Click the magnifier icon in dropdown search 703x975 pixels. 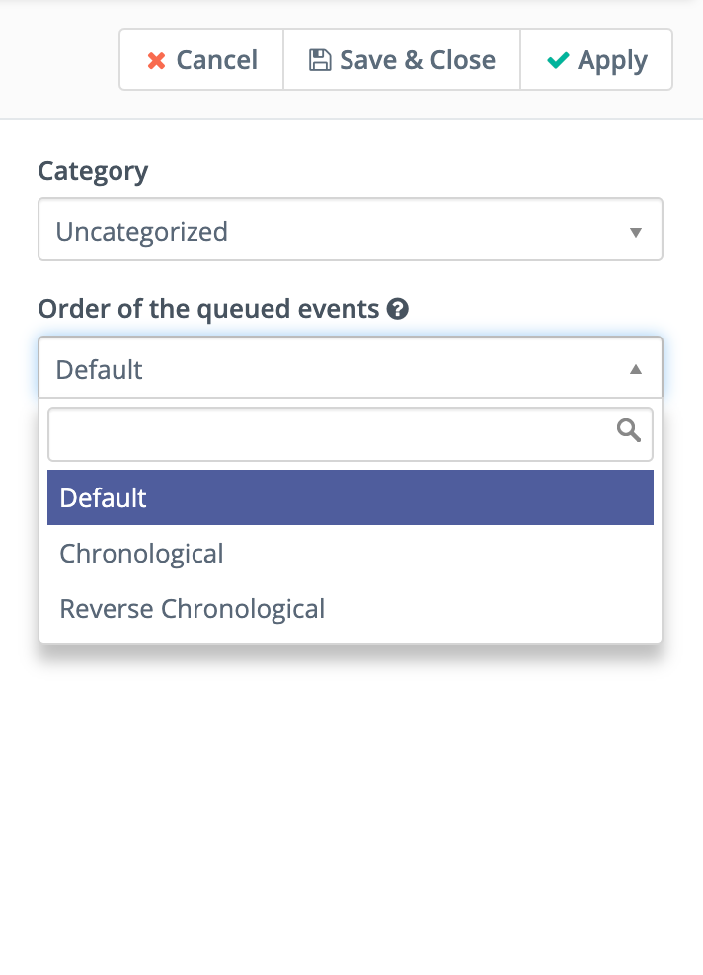click(628, 430)
